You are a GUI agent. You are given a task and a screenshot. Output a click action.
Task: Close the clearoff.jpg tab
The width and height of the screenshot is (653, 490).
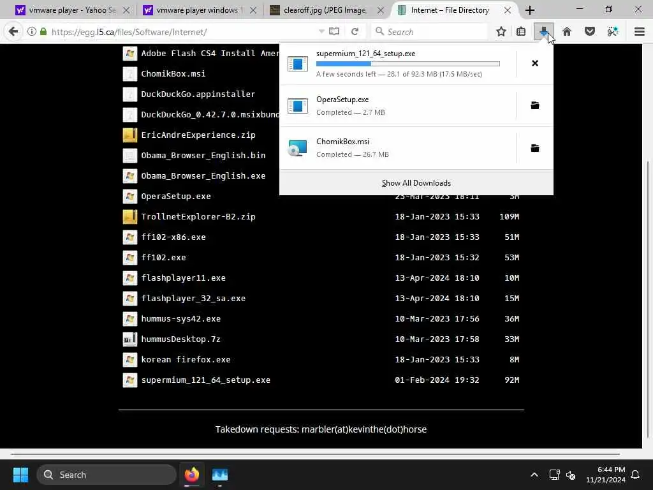(381, 10)
